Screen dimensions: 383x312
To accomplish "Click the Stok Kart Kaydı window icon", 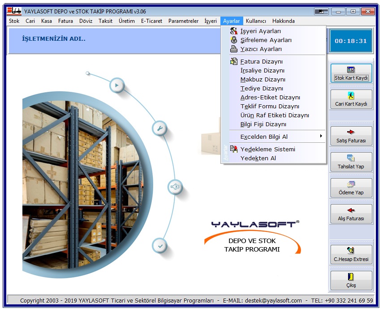I will click(351, 69).
